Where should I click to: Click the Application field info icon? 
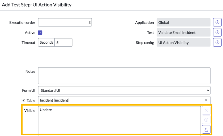tap(217, 22)
